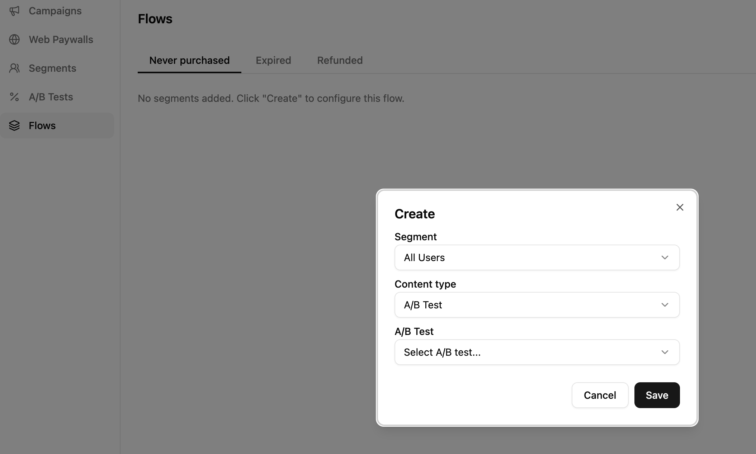This screenshot has width=756, height=454.
Task: Open the Select A/B test dropdown
Action: pos(537,352)
